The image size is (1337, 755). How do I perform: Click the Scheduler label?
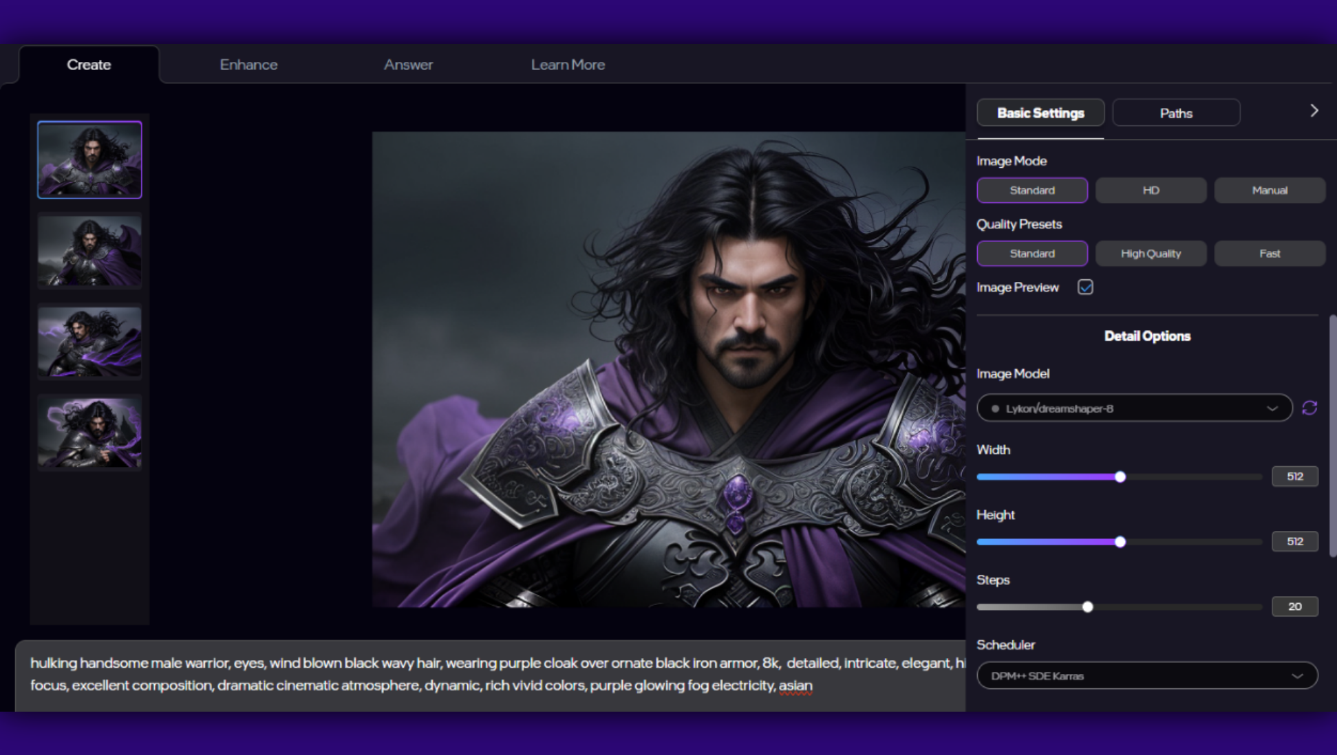pos(1005,645)
